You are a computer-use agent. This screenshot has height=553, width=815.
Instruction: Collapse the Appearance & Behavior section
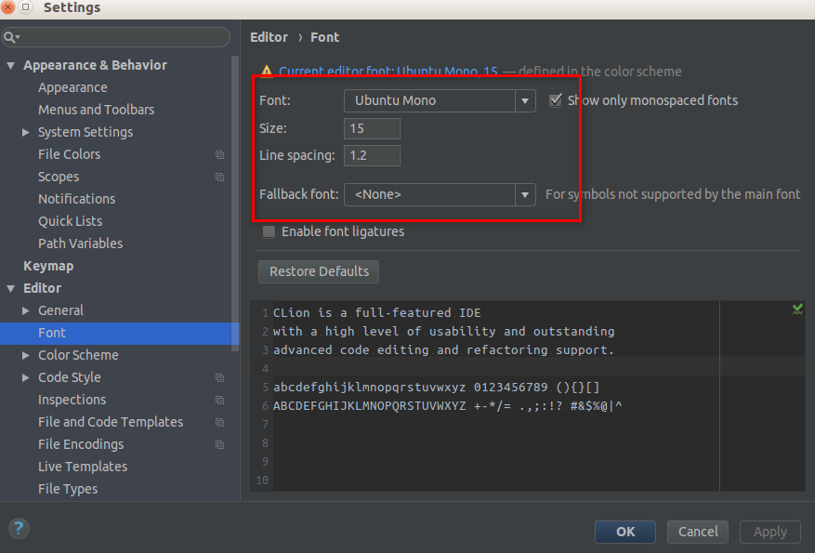pyautogui.click(x=11, y=65)
